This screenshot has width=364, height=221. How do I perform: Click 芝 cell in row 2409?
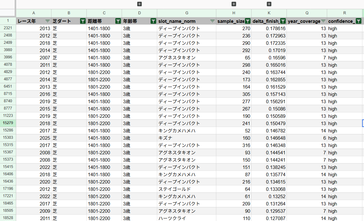[x=69, y=43]
